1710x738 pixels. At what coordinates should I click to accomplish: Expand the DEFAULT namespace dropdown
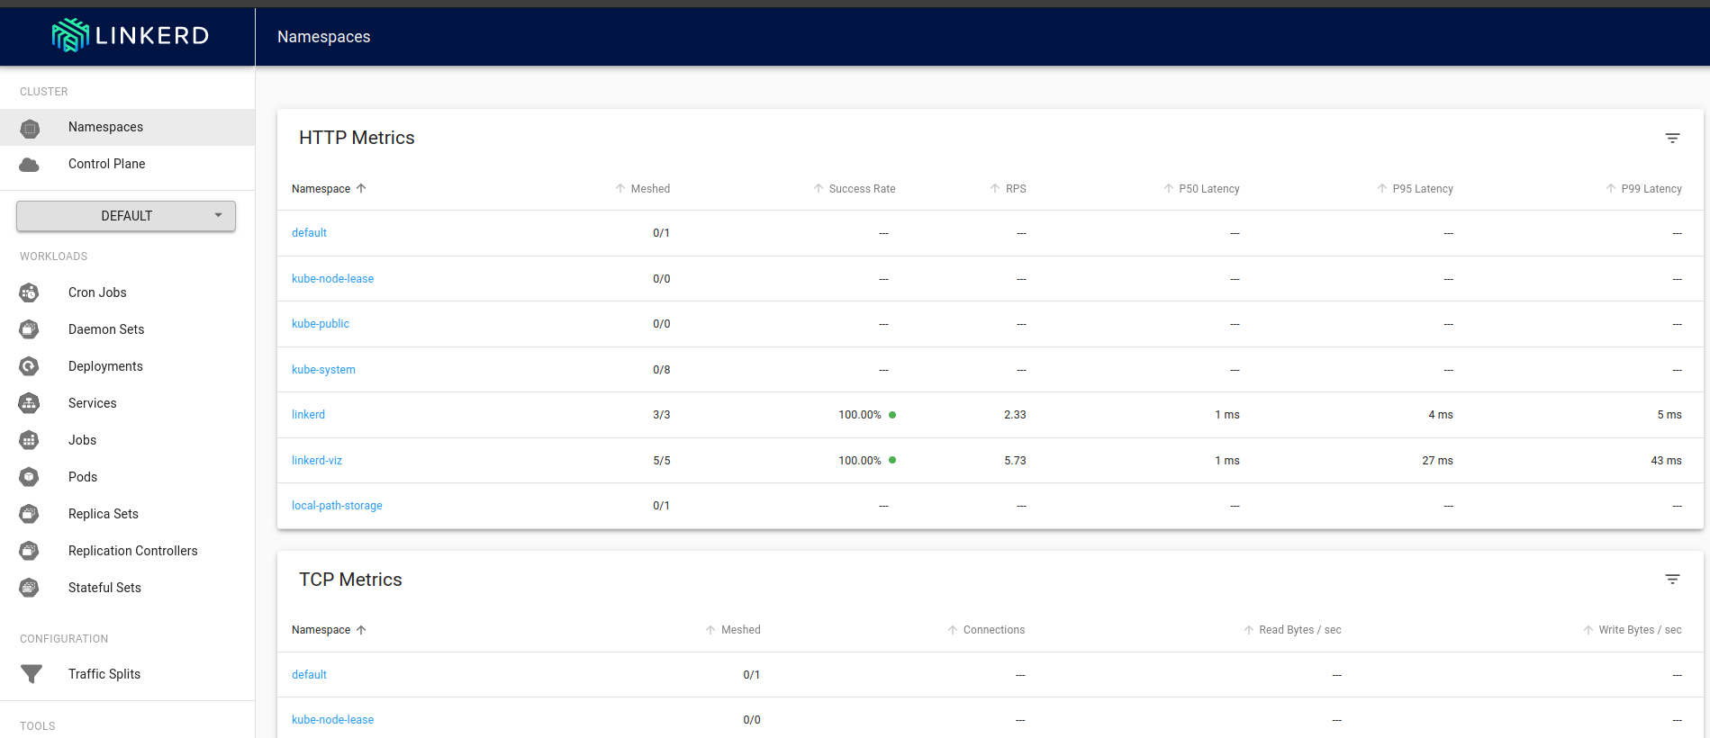[126, 216]
